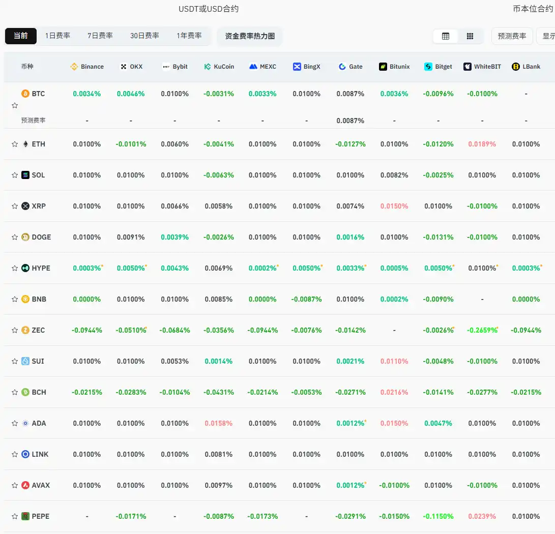Click the HYPE coin icon

click(25, 268)
